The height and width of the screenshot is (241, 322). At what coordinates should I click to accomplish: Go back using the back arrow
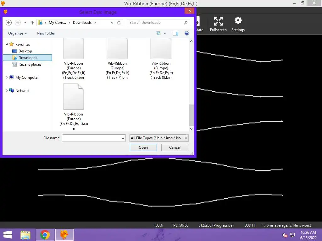click(8, 23)
